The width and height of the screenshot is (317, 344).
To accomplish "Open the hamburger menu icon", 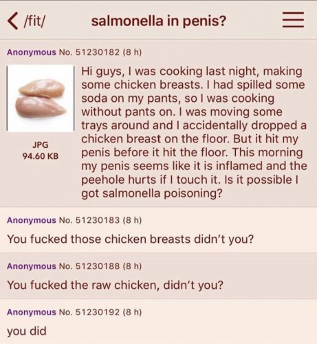I will [293, 20].
